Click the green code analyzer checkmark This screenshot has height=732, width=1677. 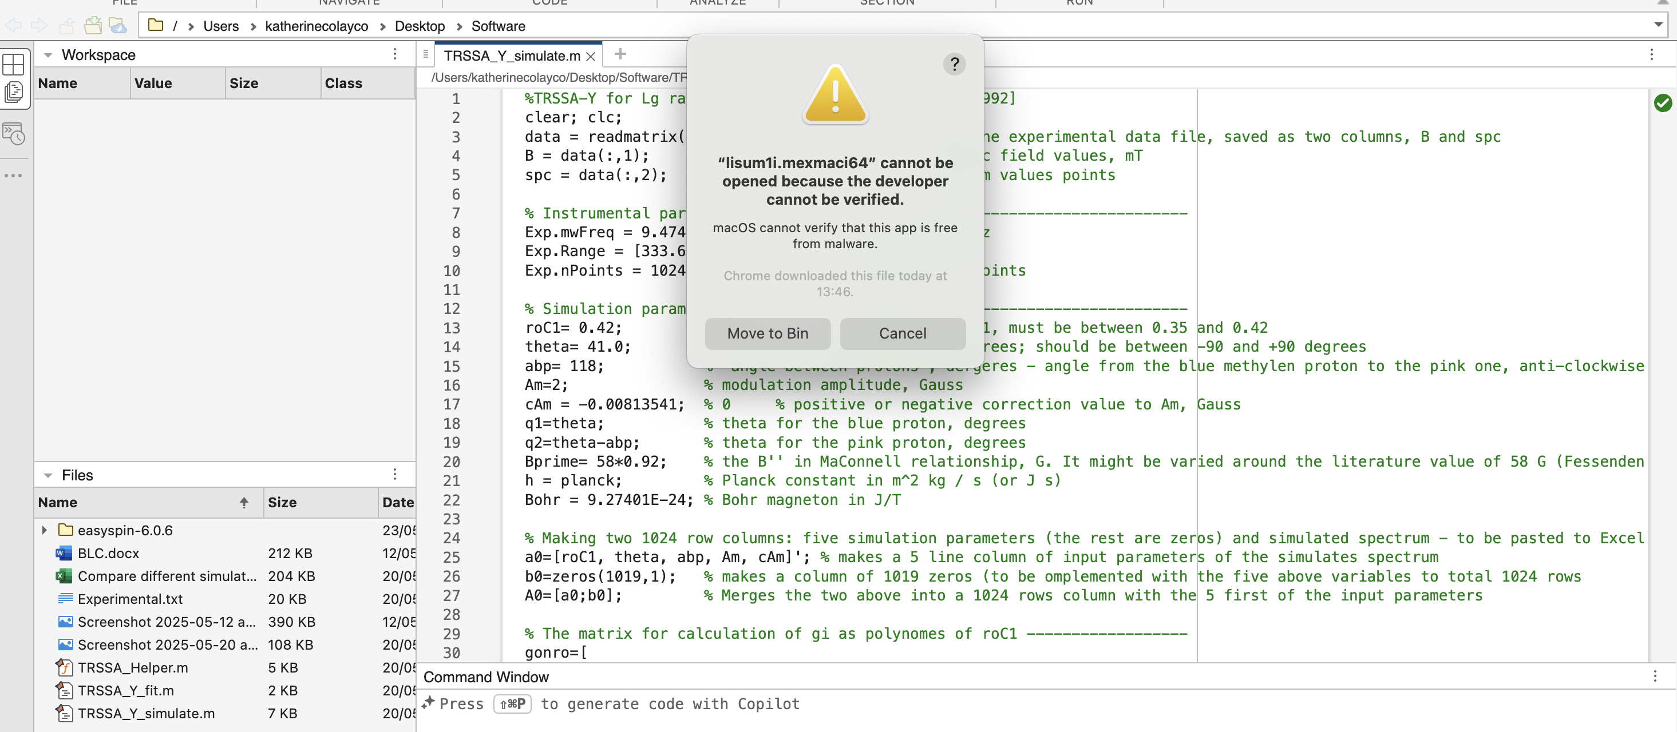point(1662,103)
